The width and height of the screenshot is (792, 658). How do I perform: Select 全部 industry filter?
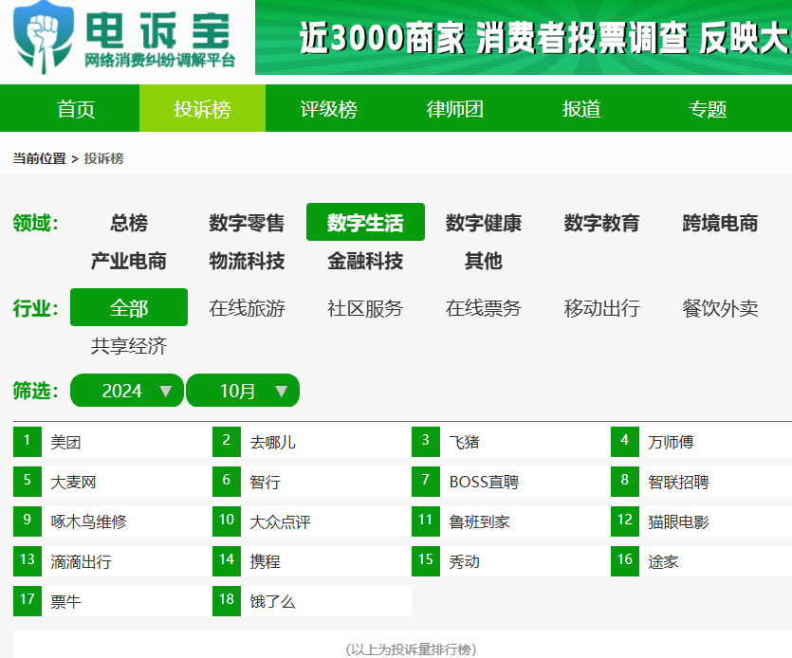coord(129,307)
